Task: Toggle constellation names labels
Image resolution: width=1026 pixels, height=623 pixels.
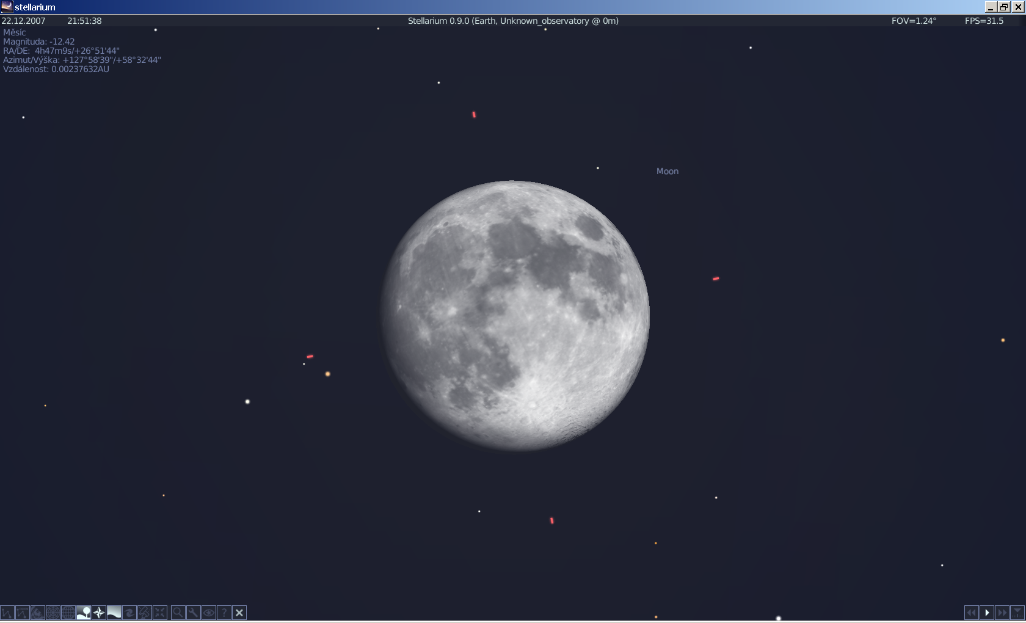Action: [23, 613]
